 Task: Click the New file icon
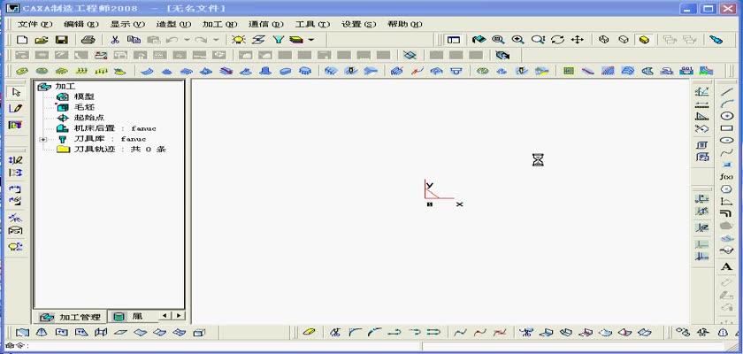pyautogui.click(x=22, y=40)
